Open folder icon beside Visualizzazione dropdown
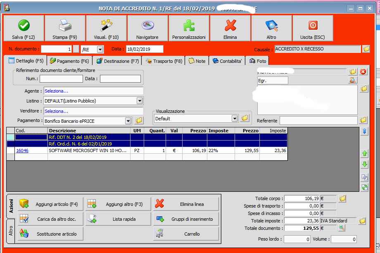 point(245,118)
